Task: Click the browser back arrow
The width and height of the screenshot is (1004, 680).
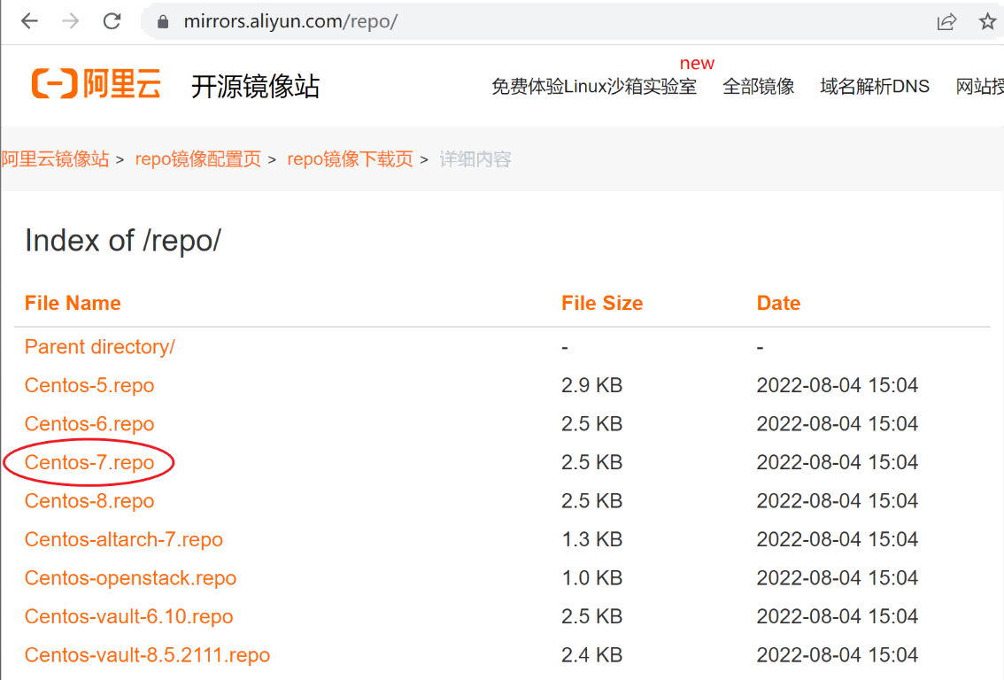Action: click(29, 21)
